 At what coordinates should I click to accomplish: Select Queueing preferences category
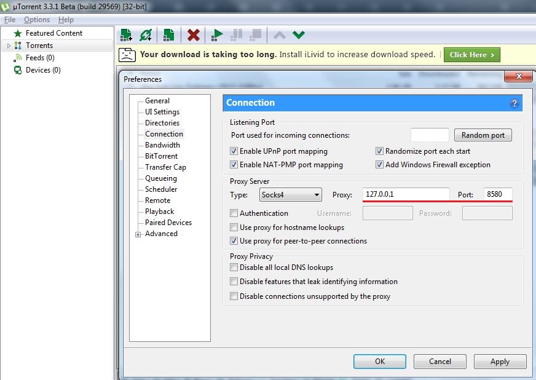160,178
